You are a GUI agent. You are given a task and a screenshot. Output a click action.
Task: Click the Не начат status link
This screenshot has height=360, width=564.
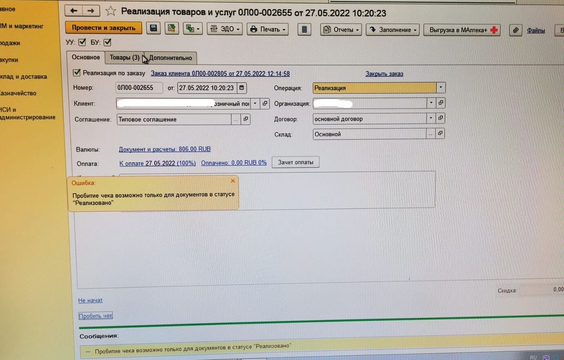[90, 300]
